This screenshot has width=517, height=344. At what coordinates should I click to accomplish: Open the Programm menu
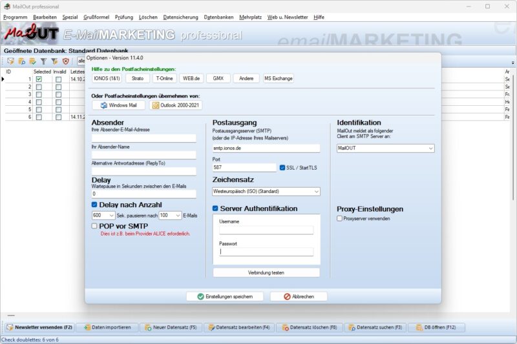(x=15, y=17)
